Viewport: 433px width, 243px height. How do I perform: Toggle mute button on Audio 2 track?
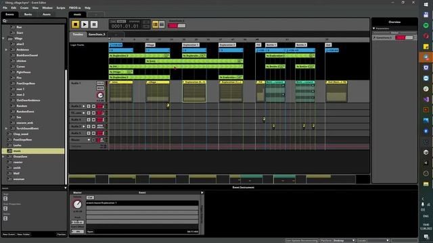pyautogui.click(x=93, y=106)
